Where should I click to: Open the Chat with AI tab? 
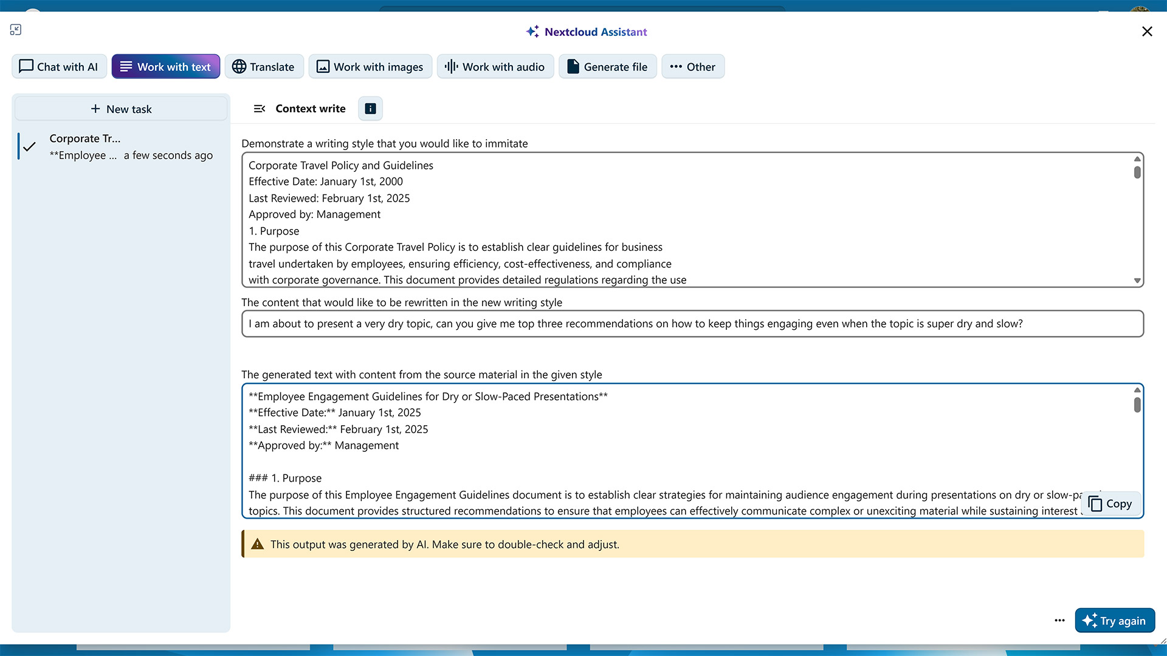point(59,67)
